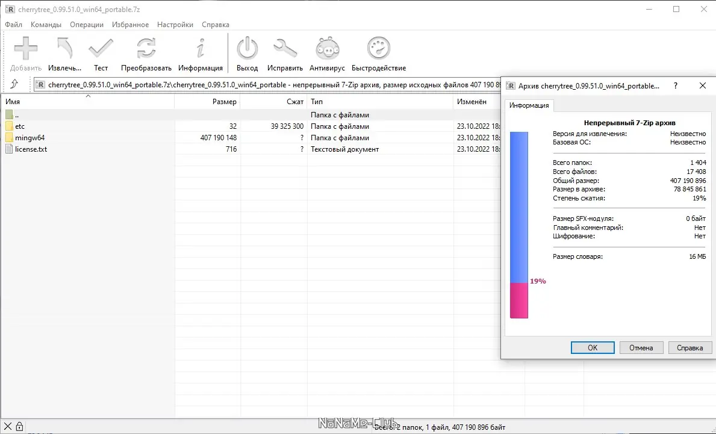This screenshot has height=434, width=716.
Task: Click the Добавить (Add) toolbar icon
Action: tap(25, 48)
